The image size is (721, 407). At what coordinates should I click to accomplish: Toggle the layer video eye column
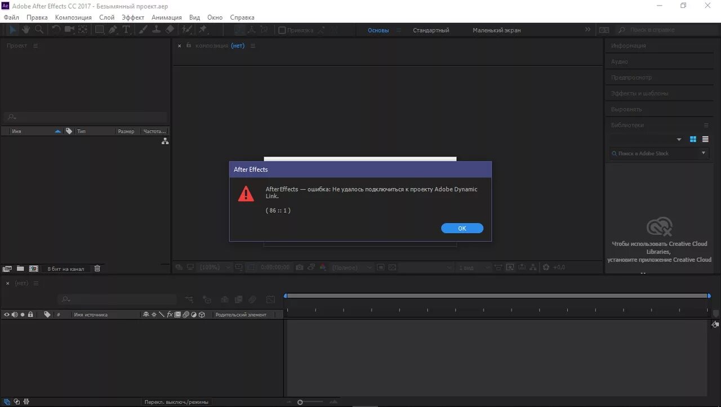click(x=7, y=315)
